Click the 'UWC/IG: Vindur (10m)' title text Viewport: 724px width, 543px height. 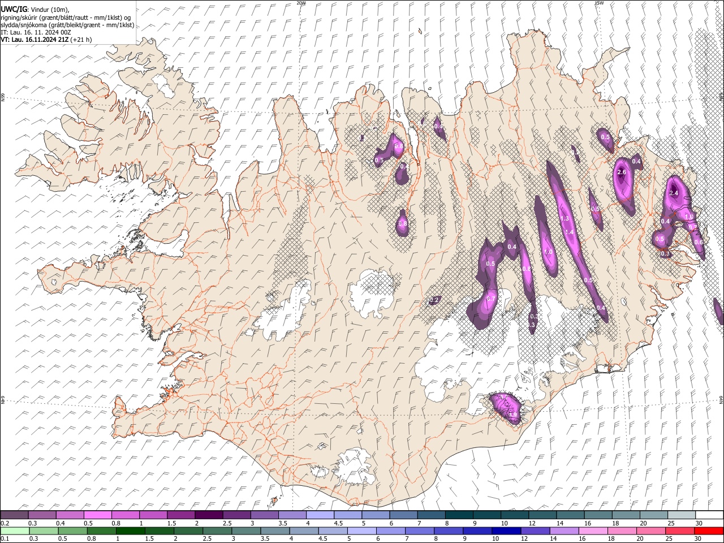click(36, 10)
